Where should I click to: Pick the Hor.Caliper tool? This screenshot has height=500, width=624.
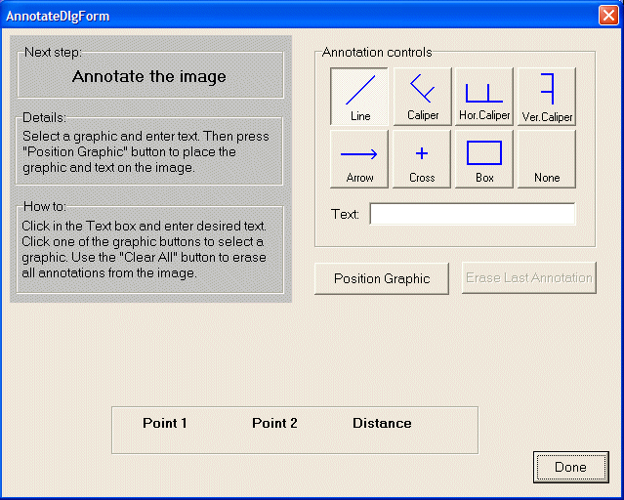coord(484,96)
